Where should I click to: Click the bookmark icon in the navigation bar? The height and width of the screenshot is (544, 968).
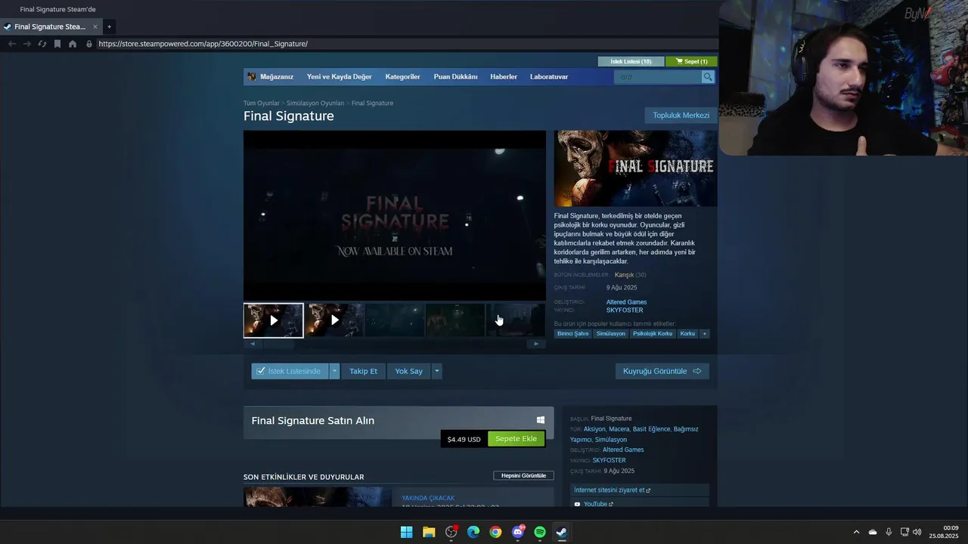click(57, 44)
